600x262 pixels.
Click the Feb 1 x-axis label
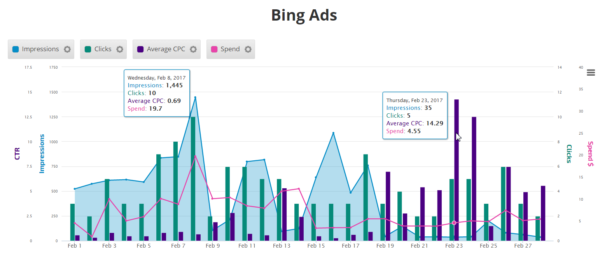click(75, 246)
